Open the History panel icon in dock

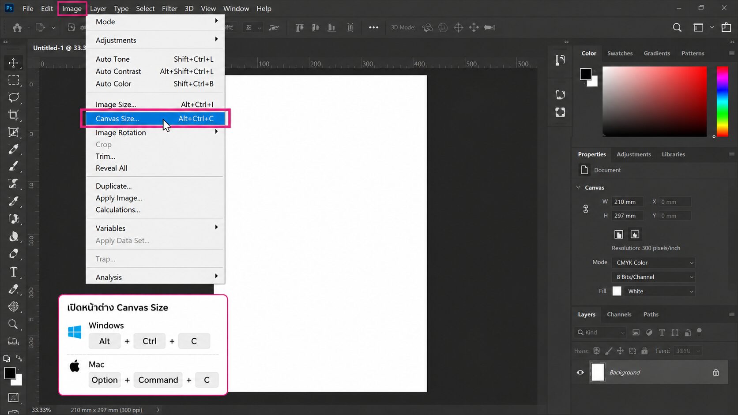(560, 60)
